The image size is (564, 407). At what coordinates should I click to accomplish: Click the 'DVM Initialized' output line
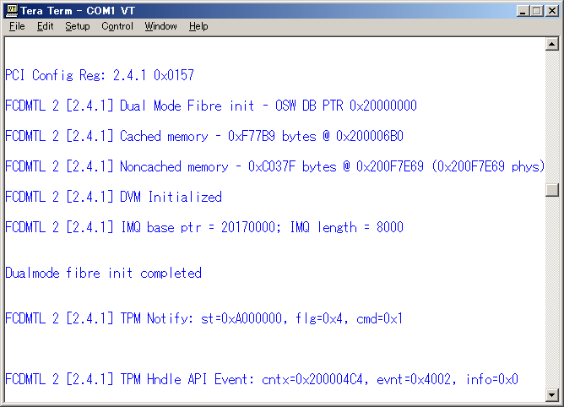tap(113, 198)
